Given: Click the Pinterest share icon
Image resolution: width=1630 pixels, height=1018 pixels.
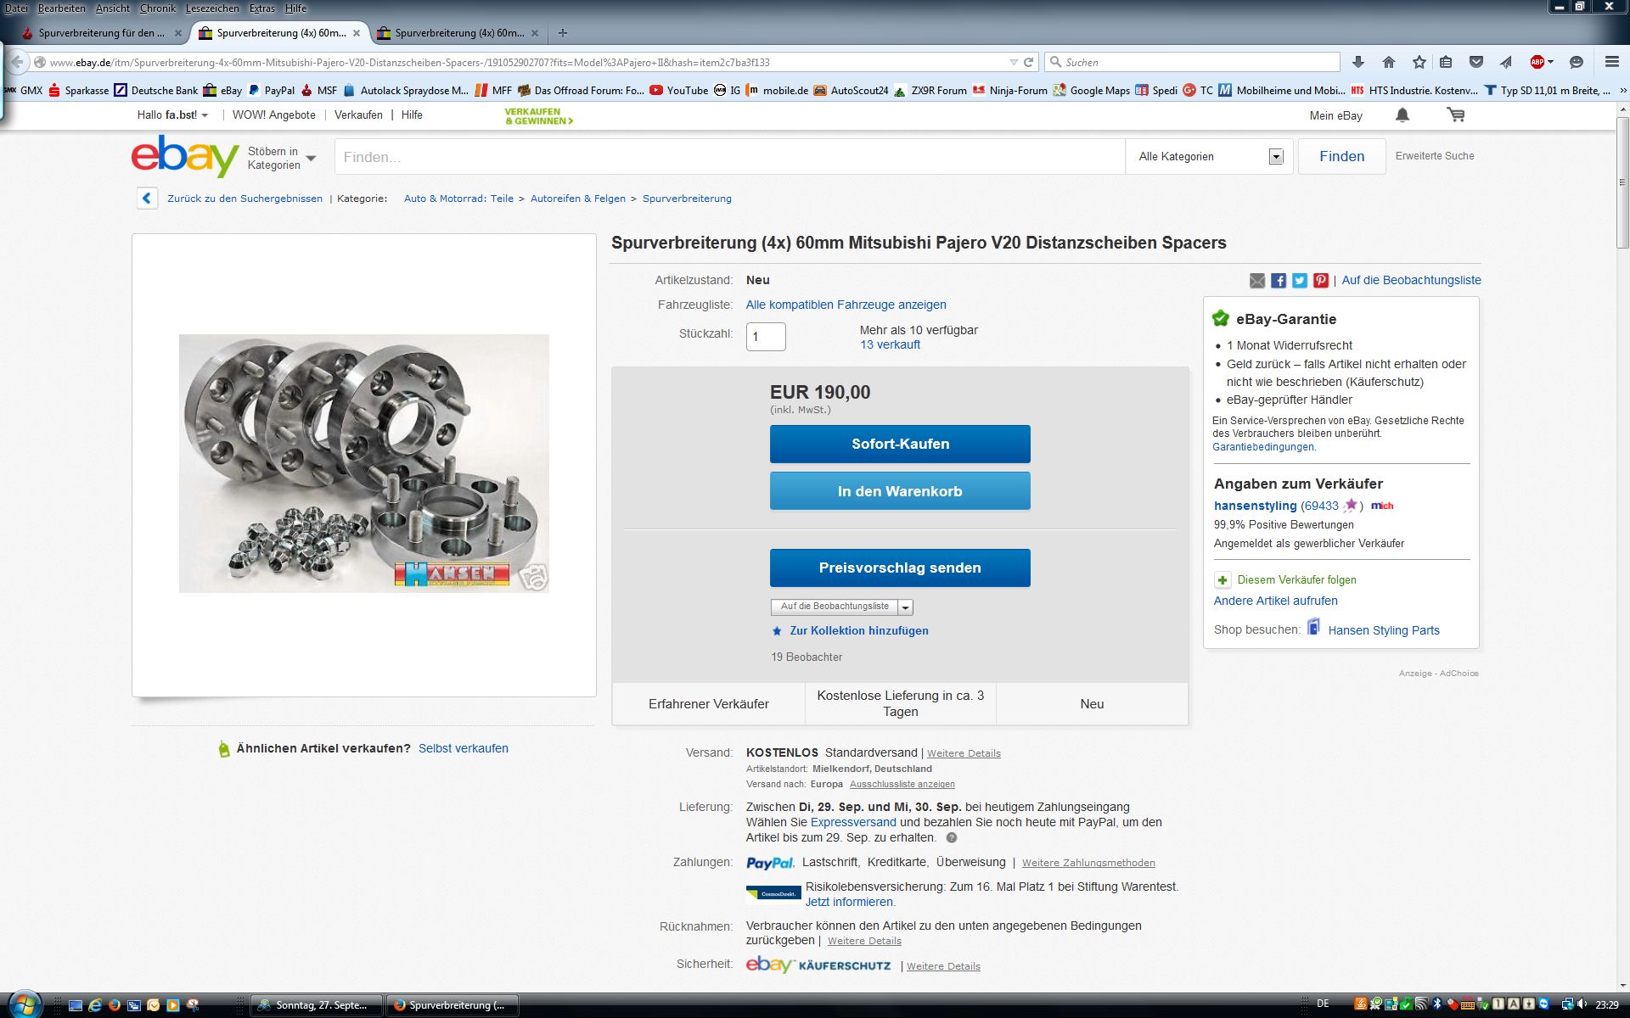Looking at the screenshot, I should pyautogui.click(x=1321, y=281).
